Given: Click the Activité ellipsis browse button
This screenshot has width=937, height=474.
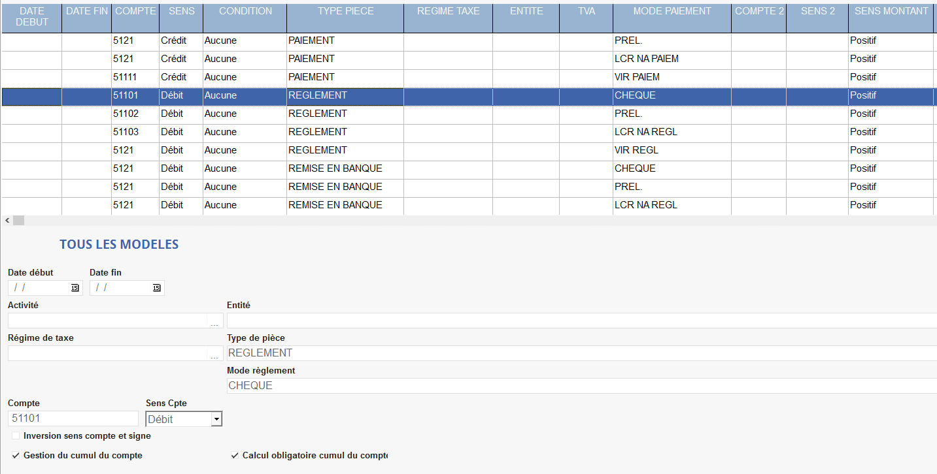Looking at the screenshot, I should coord(214,321).
